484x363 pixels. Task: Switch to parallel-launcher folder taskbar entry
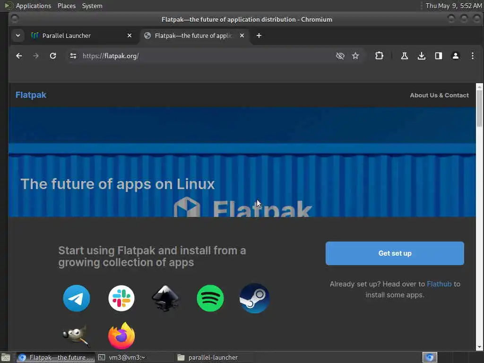(215, 357)
